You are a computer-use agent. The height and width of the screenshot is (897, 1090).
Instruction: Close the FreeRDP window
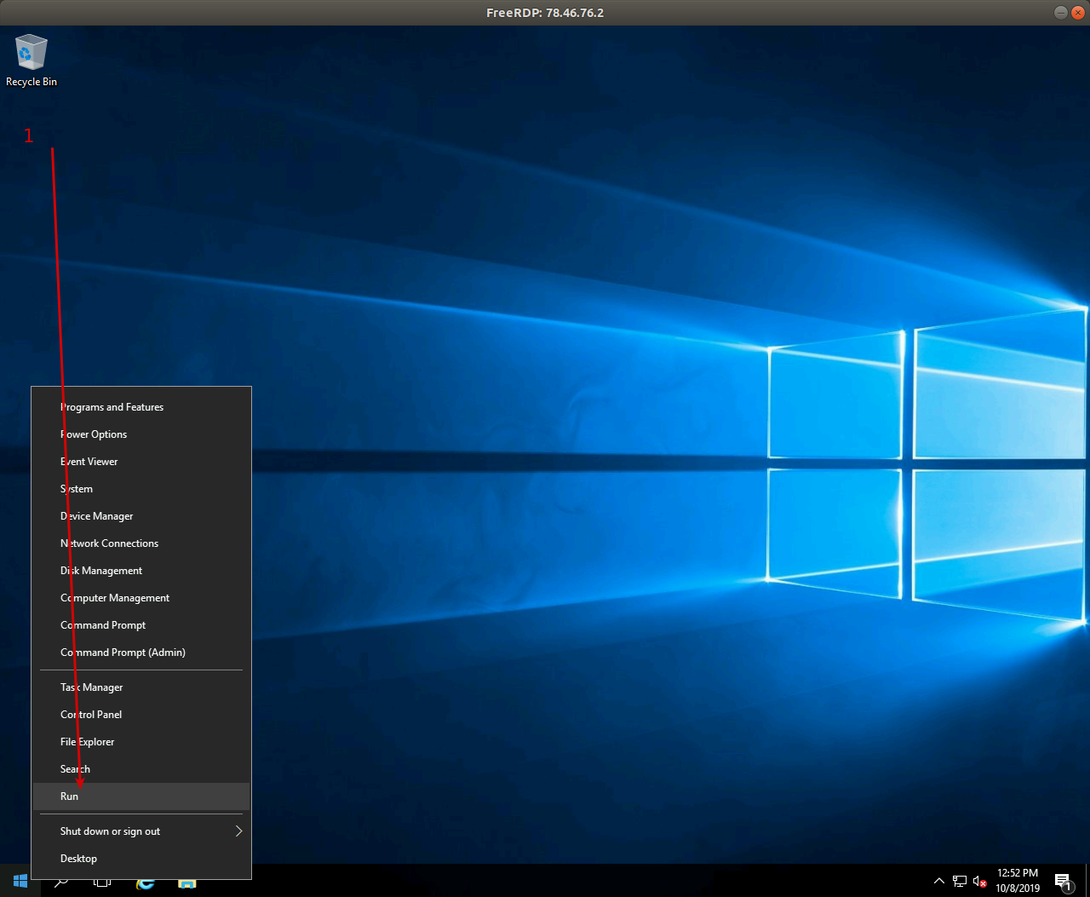pos(1077,12)
